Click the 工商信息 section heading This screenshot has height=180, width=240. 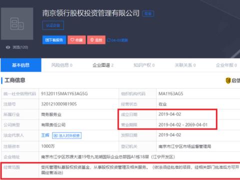pos(15,80)
